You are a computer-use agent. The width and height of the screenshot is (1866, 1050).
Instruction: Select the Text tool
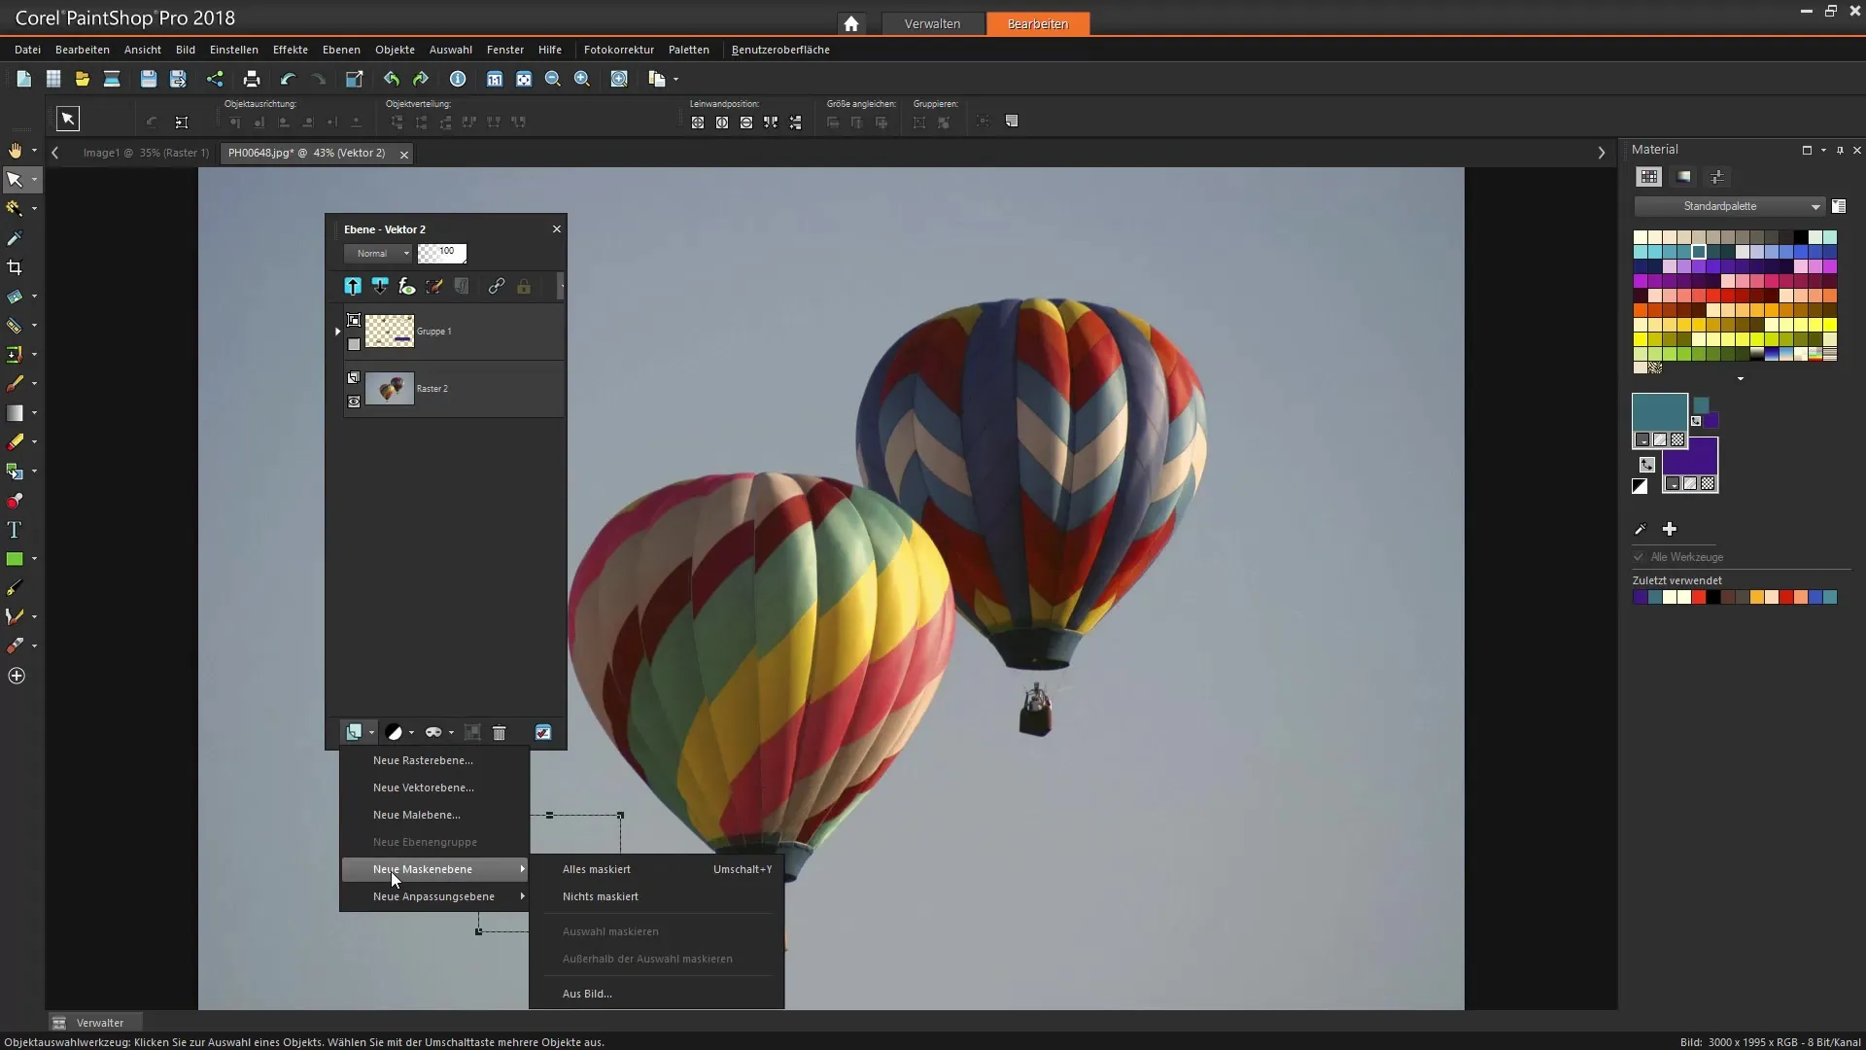pyautogui.click(x=15, y=530)
